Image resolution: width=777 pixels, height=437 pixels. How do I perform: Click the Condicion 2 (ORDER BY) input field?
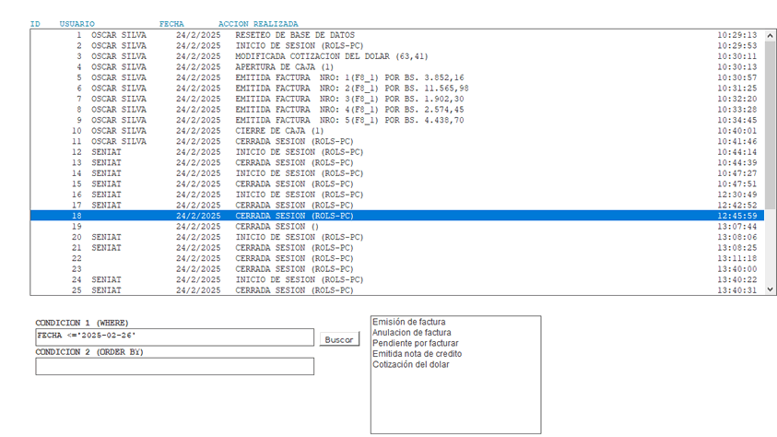(175, 367)
